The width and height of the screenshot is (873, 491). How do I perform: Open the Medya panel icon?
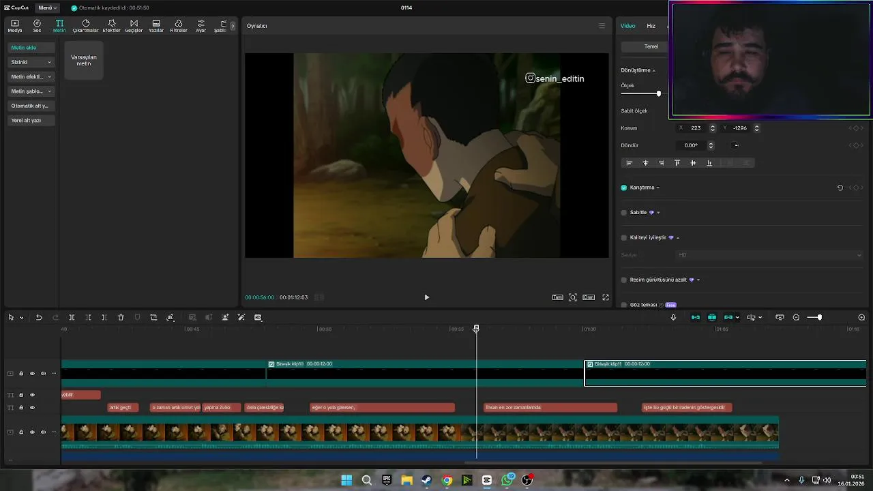point(14,26)
